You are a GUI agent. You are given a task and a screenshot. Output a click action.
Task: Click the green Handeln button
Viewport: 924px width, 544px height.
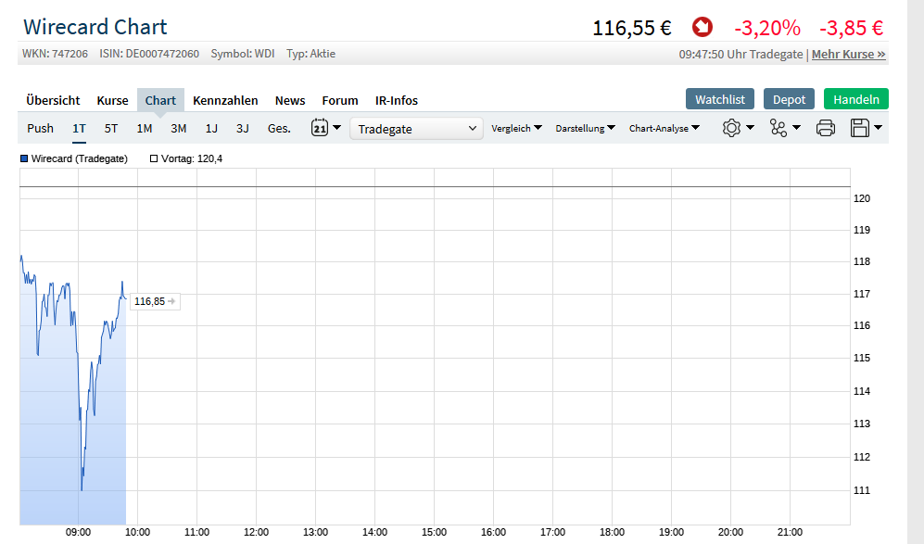855,99
